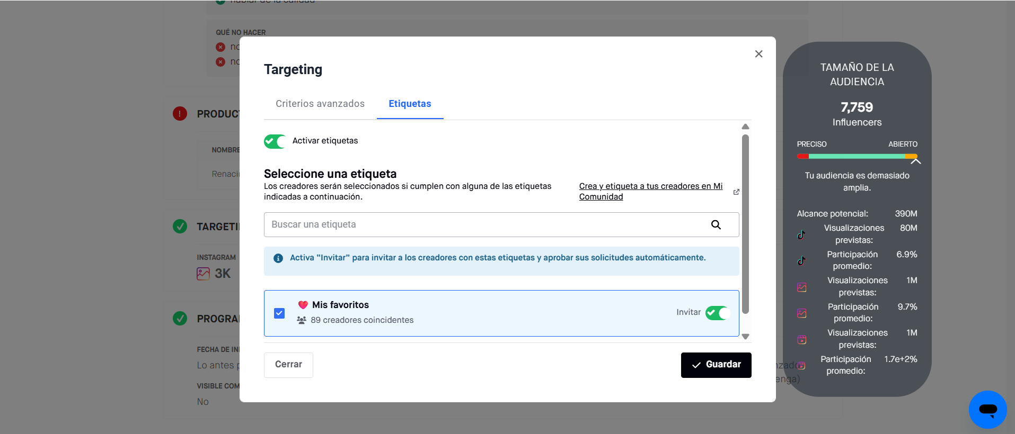Open the Crea y etiqueta creadores link

click(x=650, y=191)
